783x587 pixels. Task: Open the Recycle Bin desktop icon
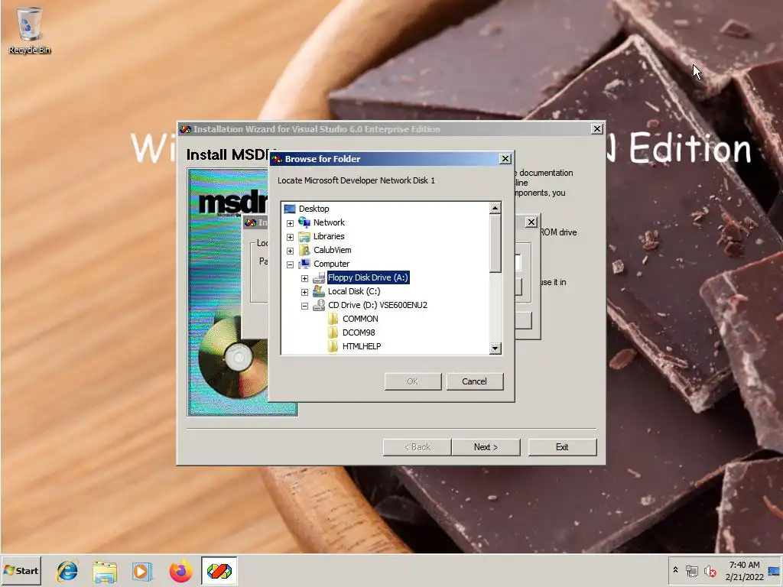tap(29, 30)
